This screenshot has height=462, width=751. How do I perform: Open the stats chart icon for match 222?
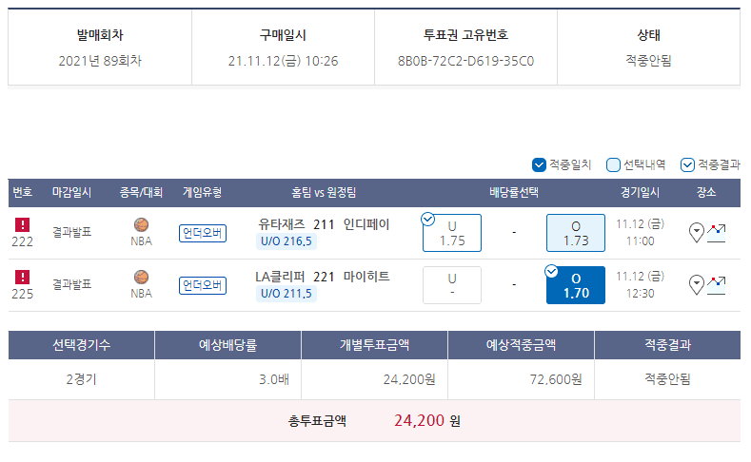pos(717,231)
